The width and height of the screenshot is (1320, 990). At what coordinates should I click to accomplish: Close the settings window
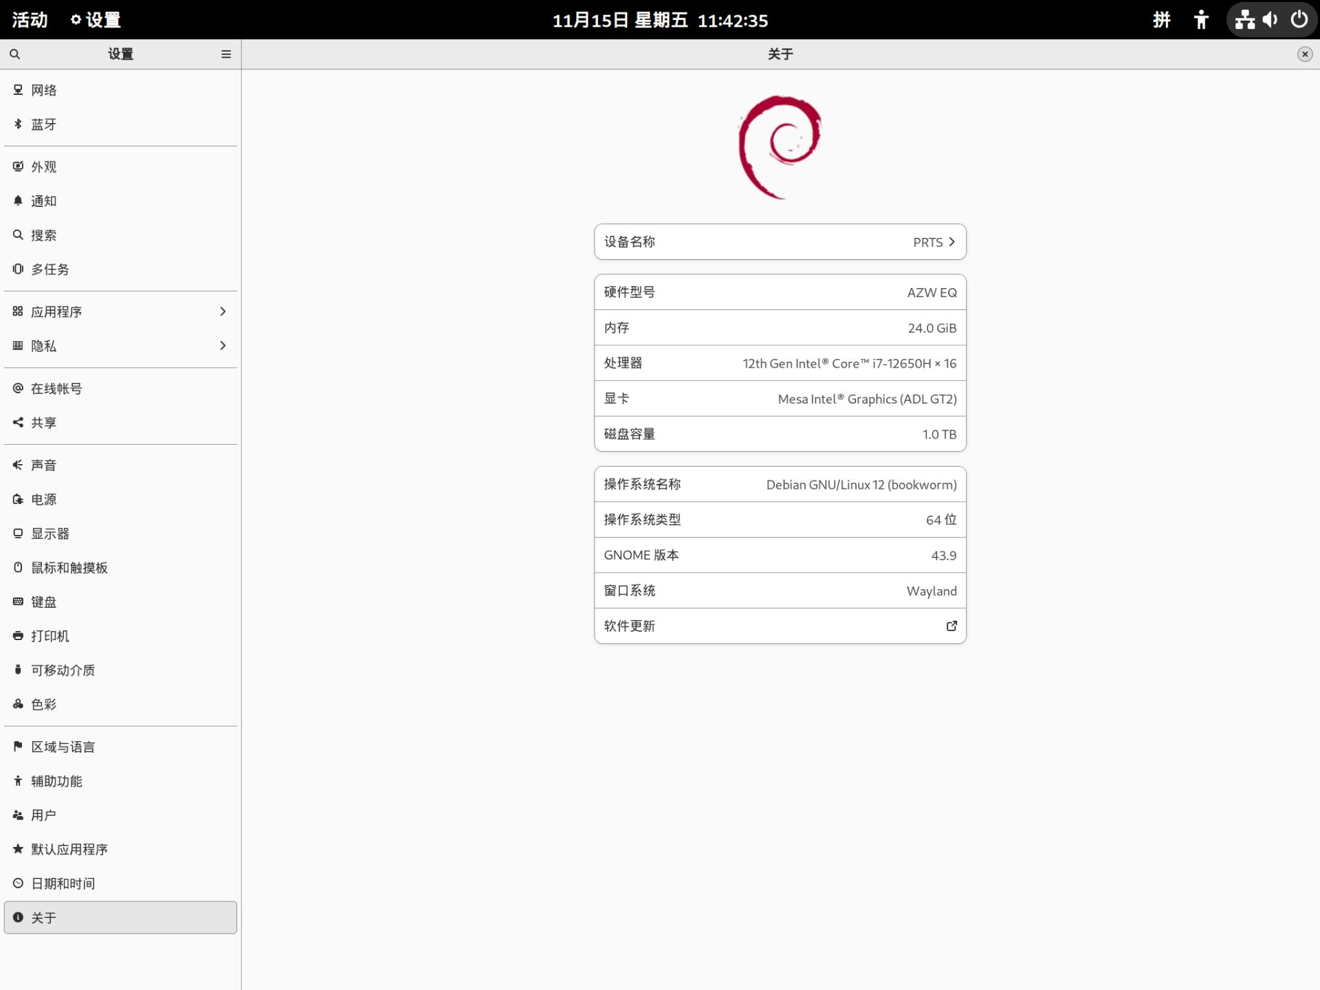point(1304,54)
